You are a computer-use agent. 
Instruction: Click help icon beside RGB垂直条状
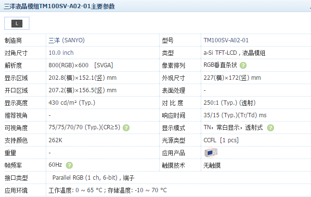[244, 65]
